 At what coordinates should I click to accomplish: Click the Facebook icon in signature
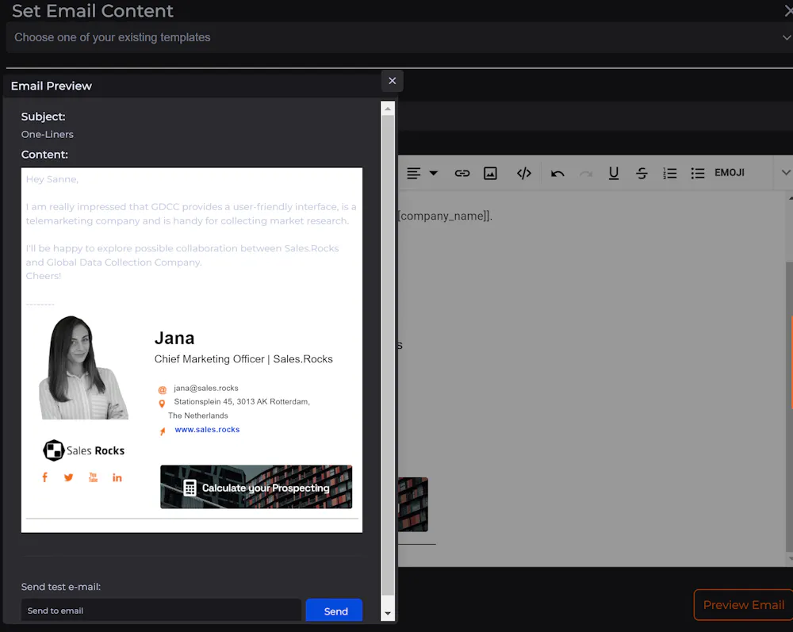pos(44,477)
